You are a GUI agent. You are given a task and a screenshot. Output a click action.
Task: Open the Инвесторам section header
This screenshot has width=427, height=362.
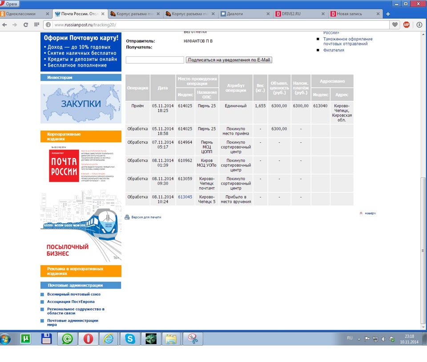pyautogui.click(x=81, y=77)
